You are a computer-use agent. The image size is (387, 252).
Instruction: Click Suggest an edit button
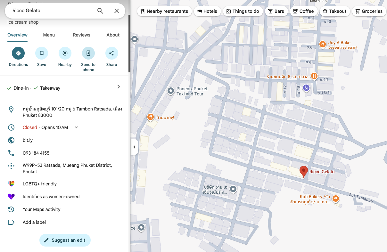click(65, 240)
